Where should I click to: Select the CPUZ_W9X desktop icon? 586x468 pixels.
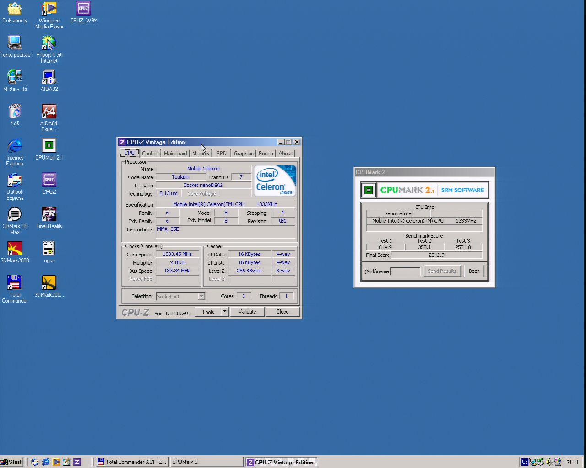click(x=83, y=9)
